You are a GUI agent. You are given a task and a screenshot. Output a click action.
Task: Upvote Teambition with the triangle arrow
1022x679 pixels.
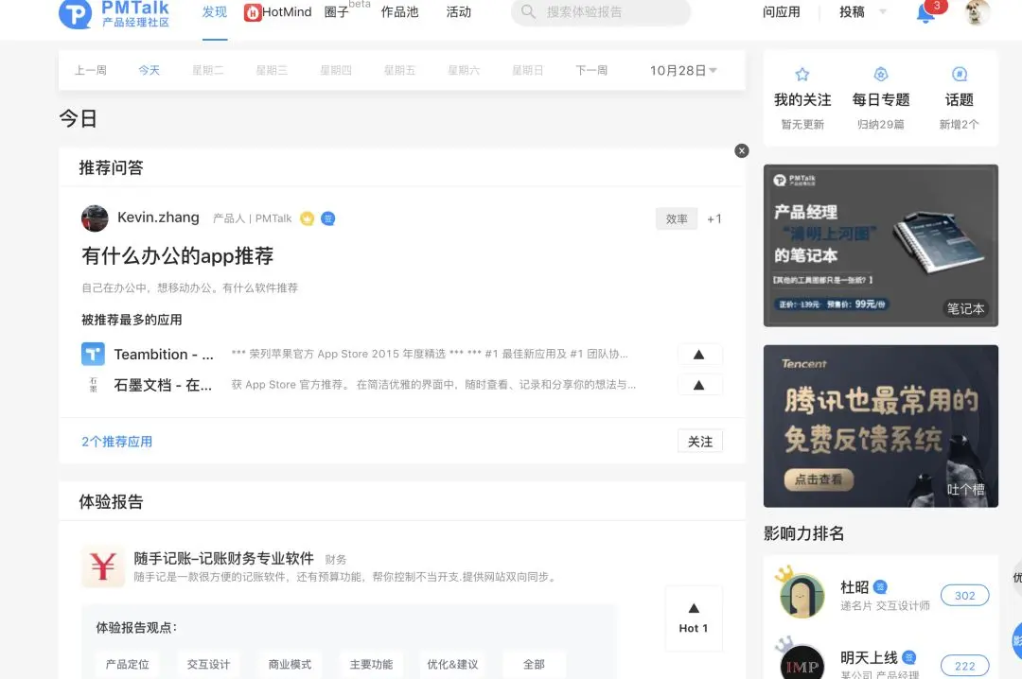[699, 355]
